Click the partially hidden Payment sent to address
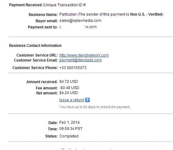Image resolution: width=173 pixels, height=150 pixels. click(x=78, y=27)
